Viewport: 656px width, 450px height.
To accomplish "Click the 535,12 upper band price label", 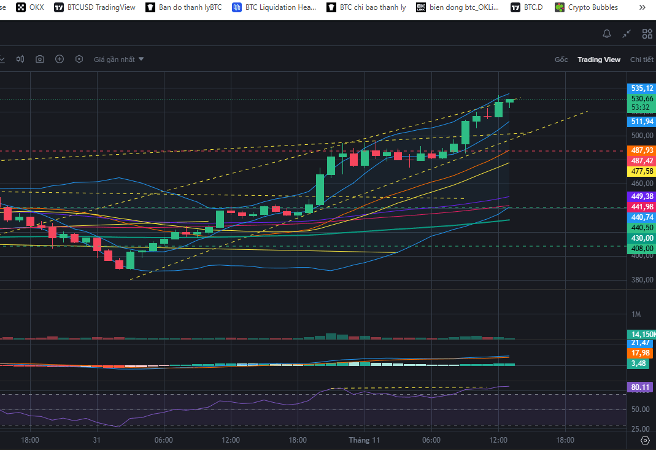I will click(x=642, y=88).
